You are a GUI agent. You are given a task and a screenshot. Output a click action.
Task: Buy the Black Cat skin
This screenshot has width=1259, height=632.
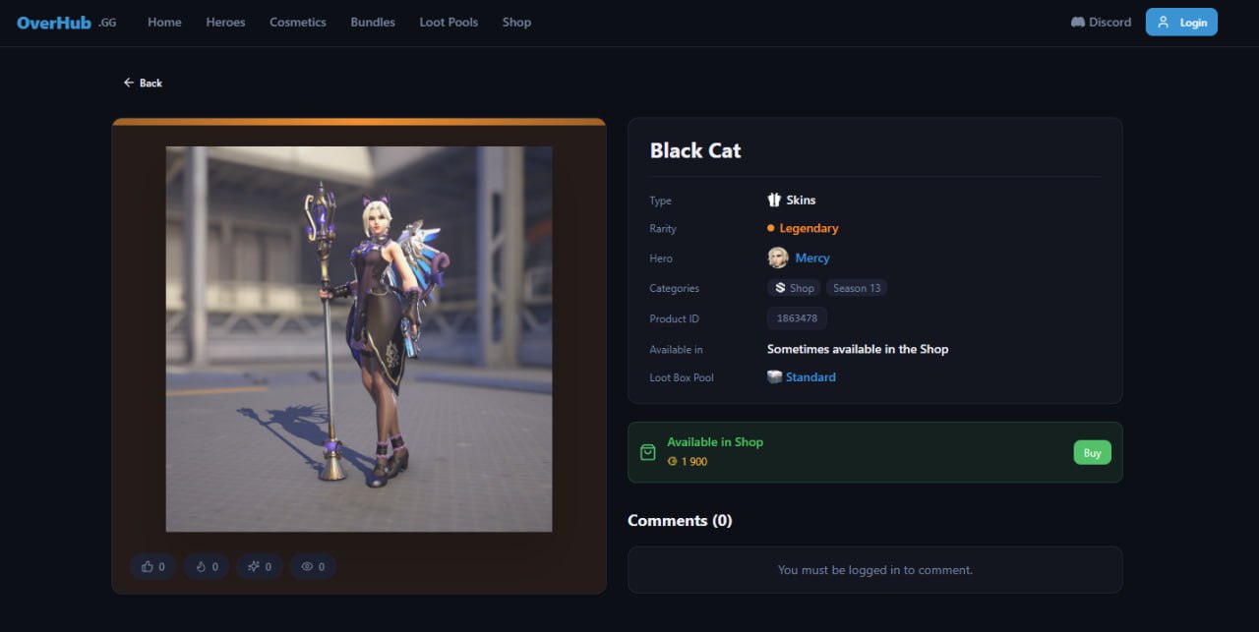tap(1092, 452)
